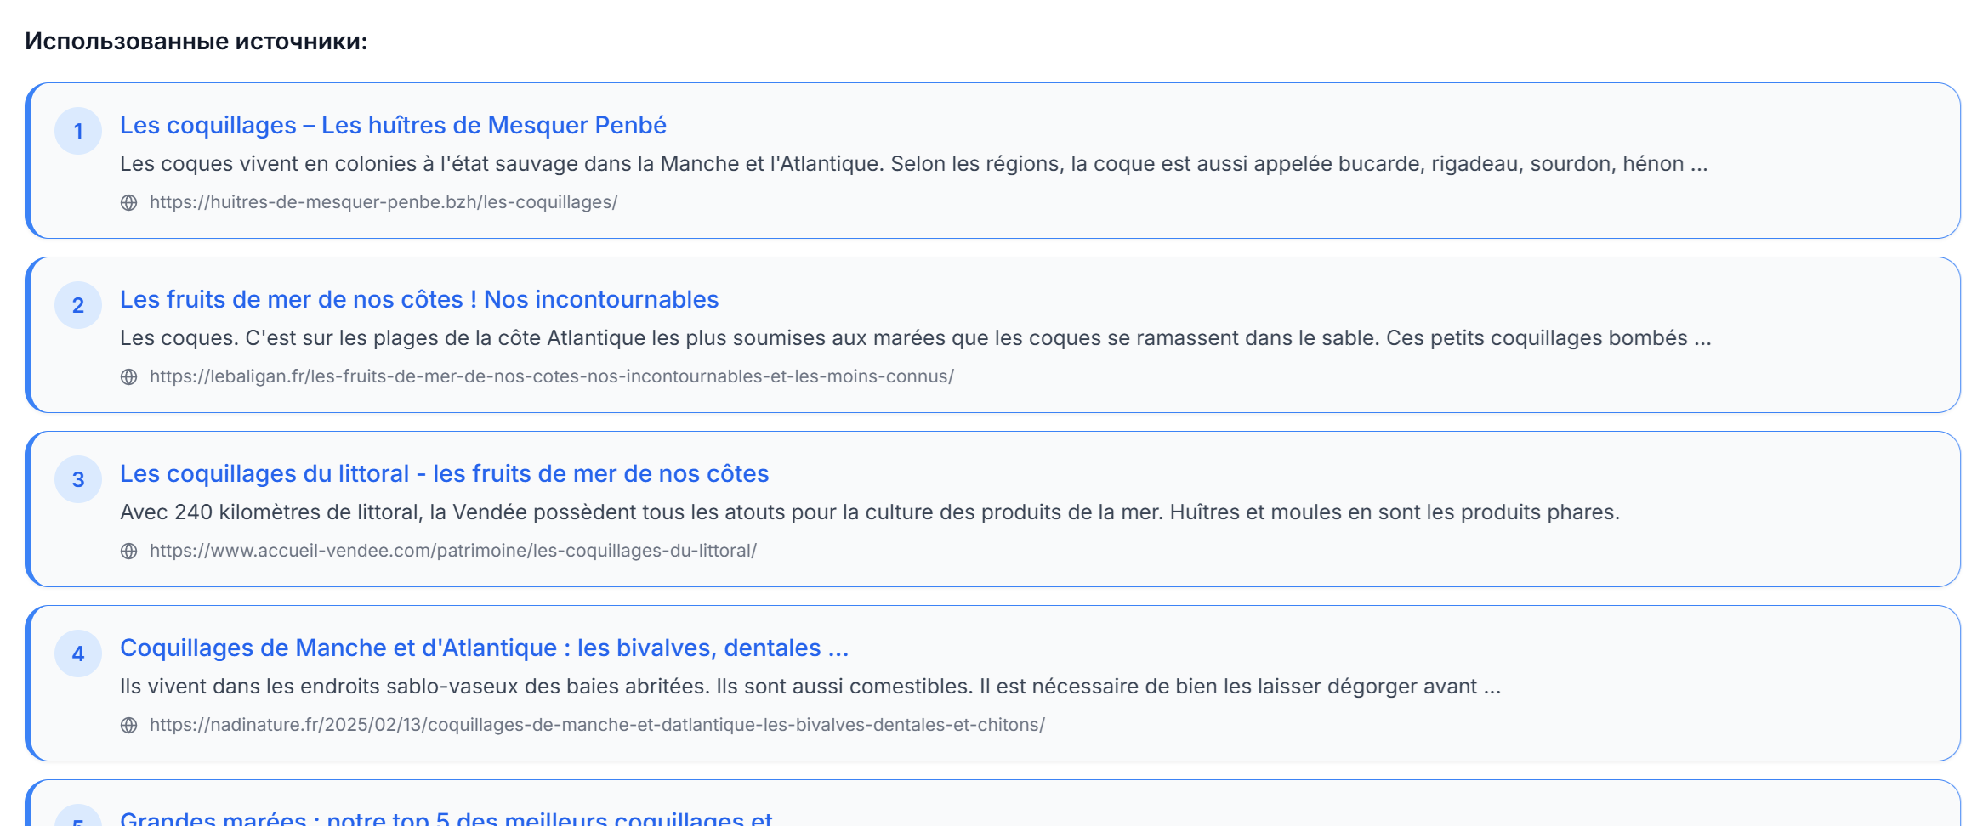Open 'Grandes marées : notre top 5' link
The height and width of the screenshot is (826, 1983).
446,818
